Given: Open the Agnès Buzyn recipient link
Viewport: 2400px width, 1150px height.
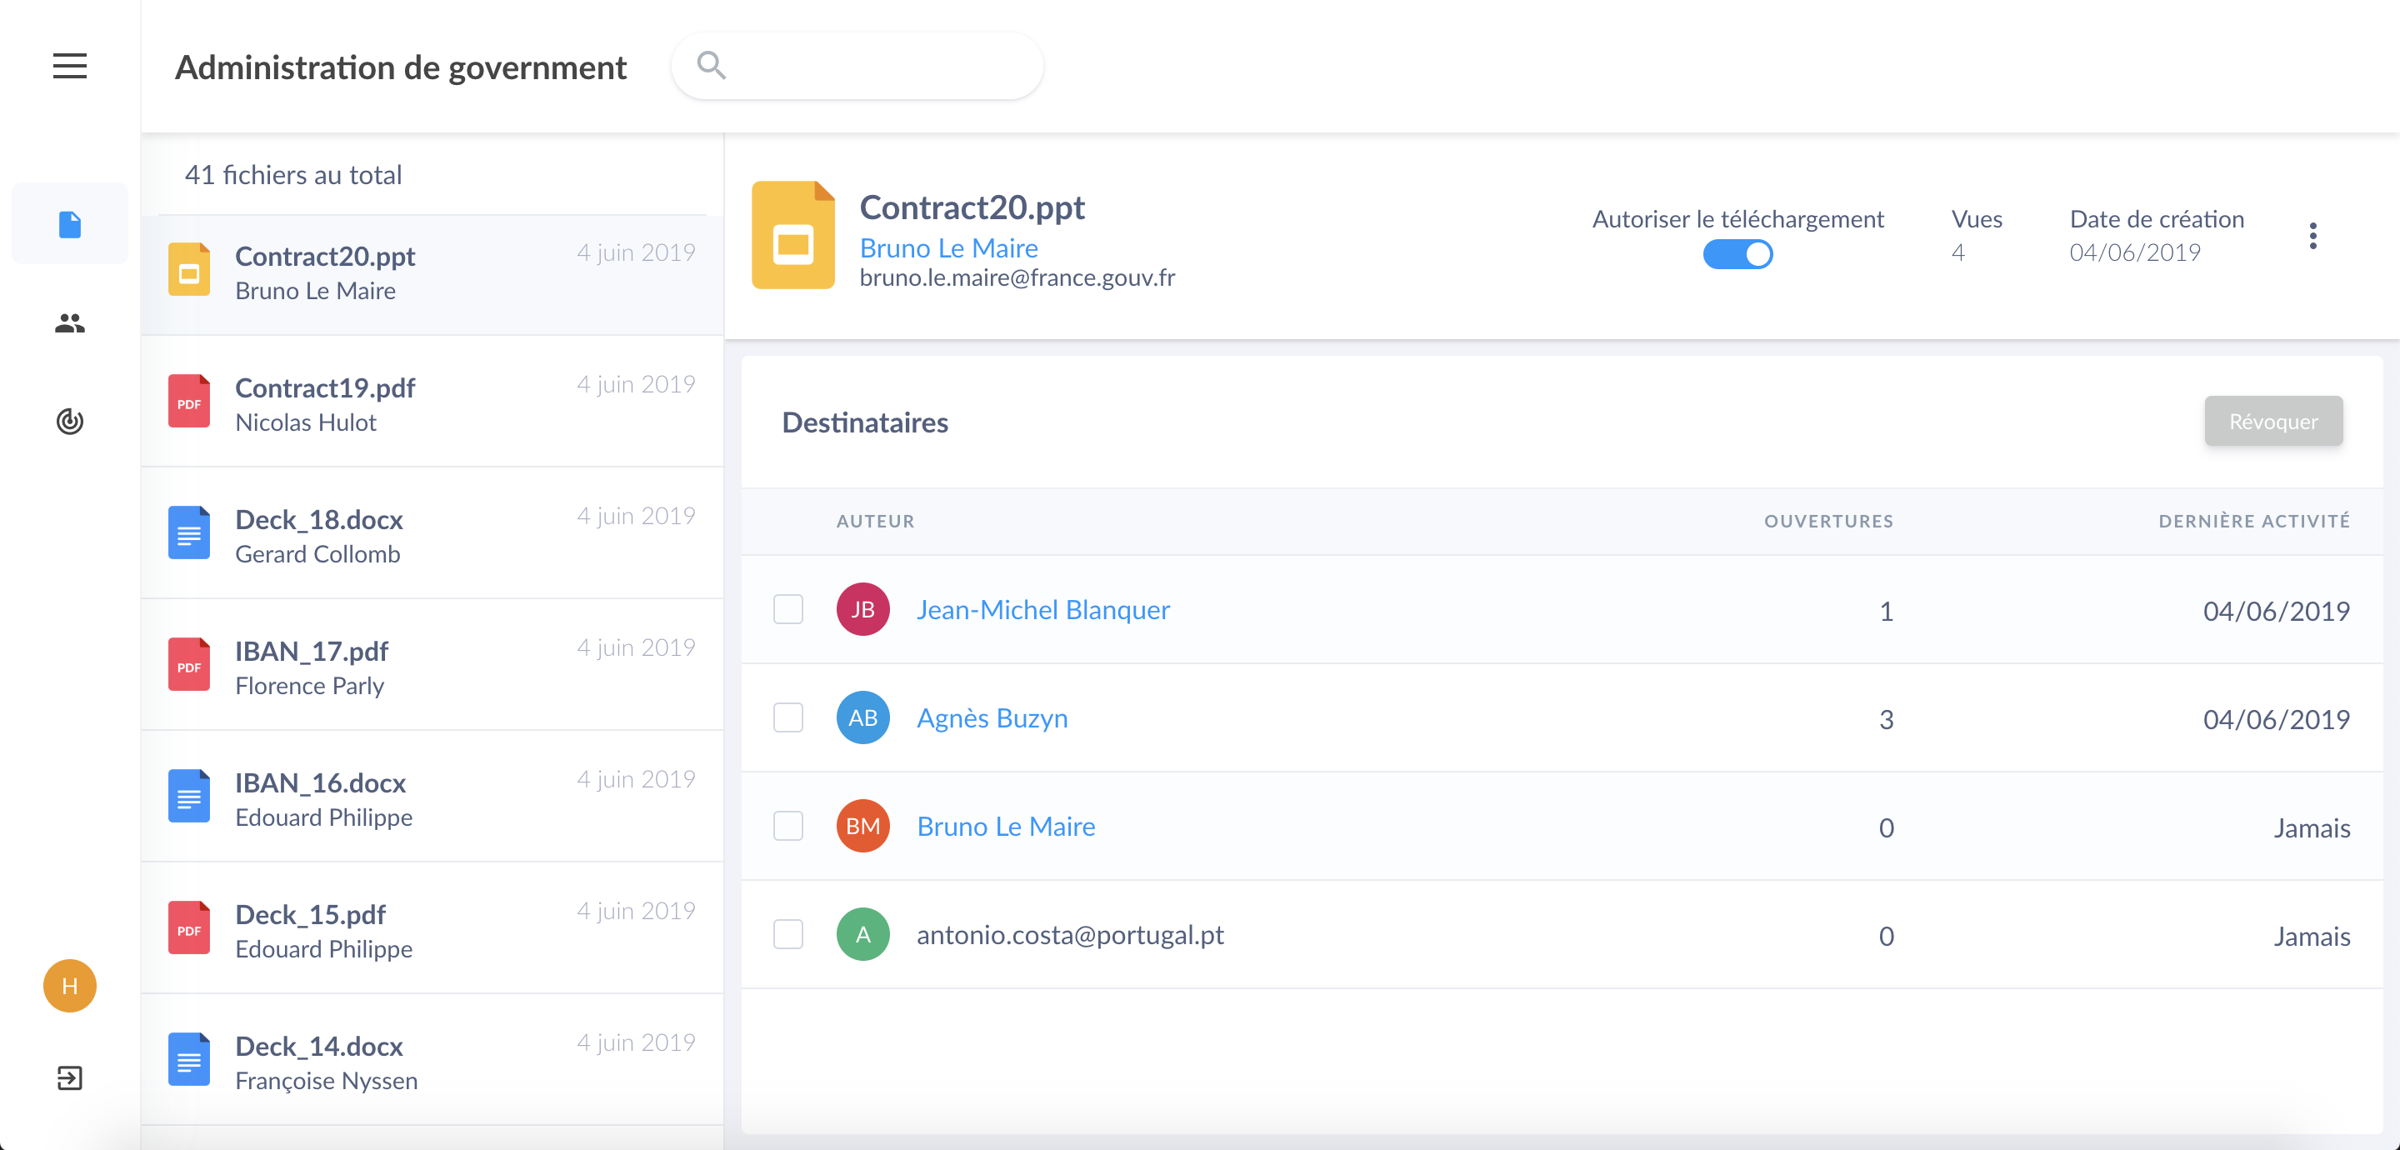Looking at the screenshot, I should [x=992, y=717].
